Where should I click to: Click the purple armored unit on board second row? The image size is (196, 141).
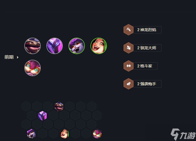42,116
